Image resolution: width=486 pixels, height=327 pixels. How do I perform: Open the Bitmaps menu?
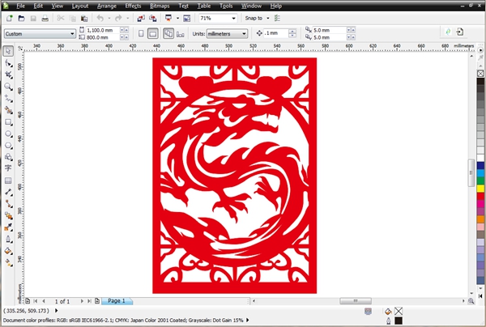[160, 6]
